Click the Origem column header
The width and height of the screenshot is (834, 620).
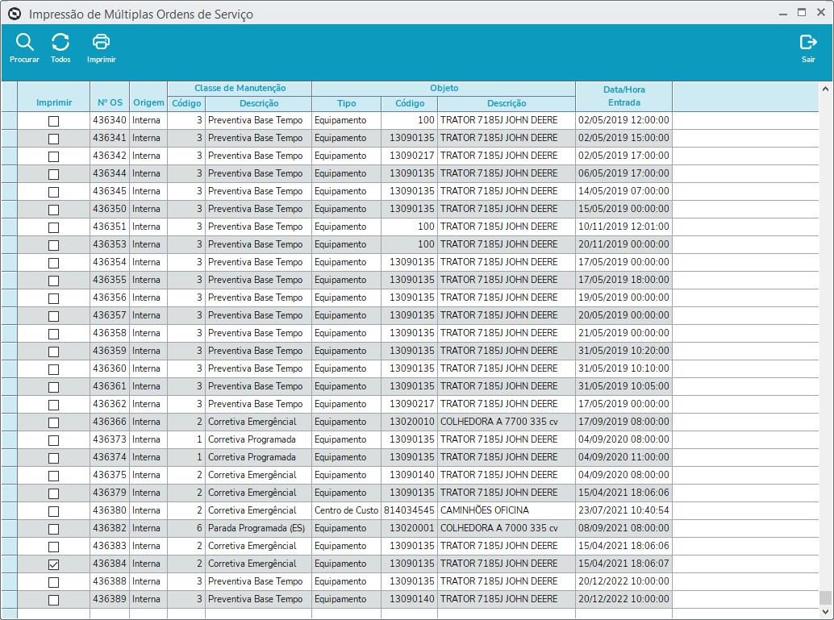click(x=148, y=97)
